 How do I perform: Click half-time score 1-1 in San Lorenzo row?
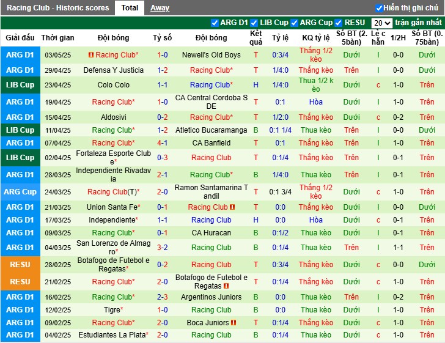(x=398, y=248)
